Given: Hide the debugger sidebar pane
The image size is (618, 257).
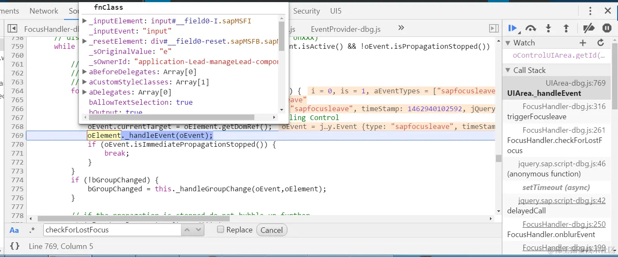Looking at the screenshot, I should pyautogui.click(x=494, y=28).
